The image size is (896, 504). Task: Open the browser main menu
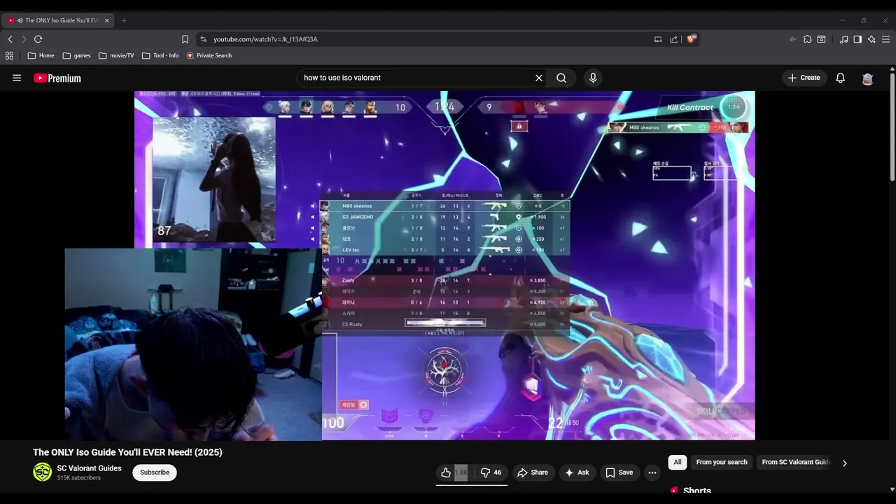(886, 39)
